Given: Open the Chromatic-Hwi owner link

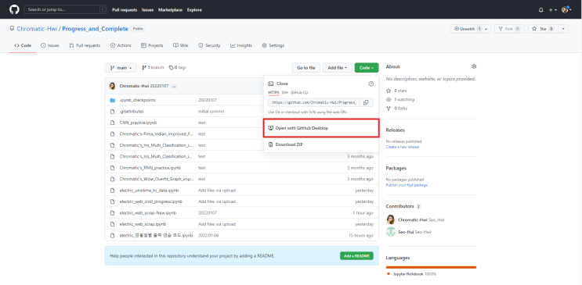Looking at the screenshot, I should (x=37, y=29).
